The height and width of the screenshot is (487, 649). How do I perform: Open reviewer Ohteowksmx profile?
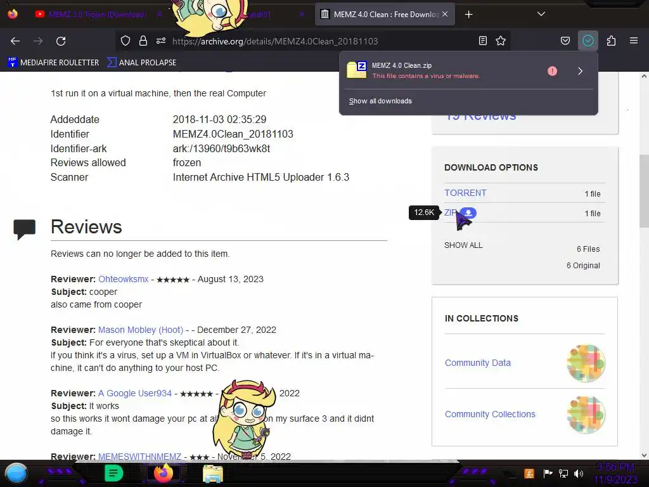[123, 279]
